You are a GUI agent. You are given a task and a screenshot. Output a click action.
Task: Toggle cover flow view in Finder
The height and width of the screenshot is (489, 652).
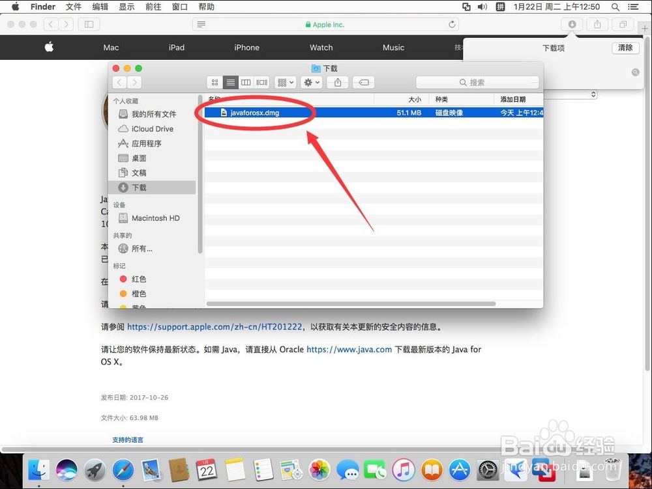(x=261, y=82)
